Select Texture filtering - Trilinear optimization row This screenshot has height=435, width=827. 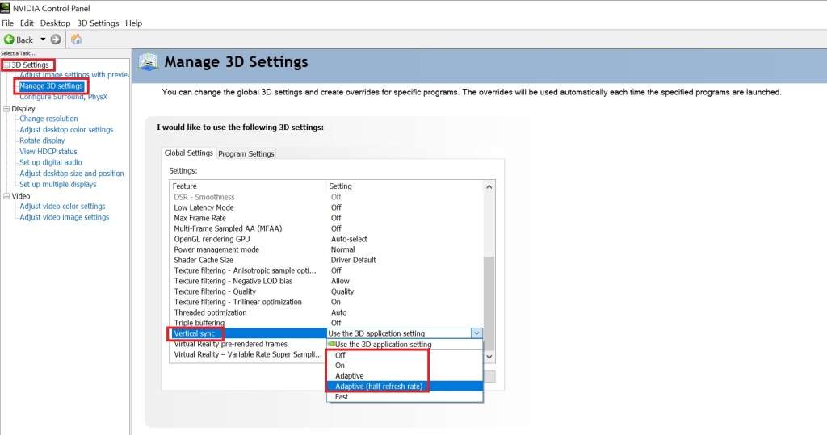point(326,302)
